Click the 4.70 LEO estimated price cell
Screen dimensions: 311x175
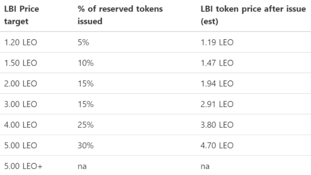217,146
